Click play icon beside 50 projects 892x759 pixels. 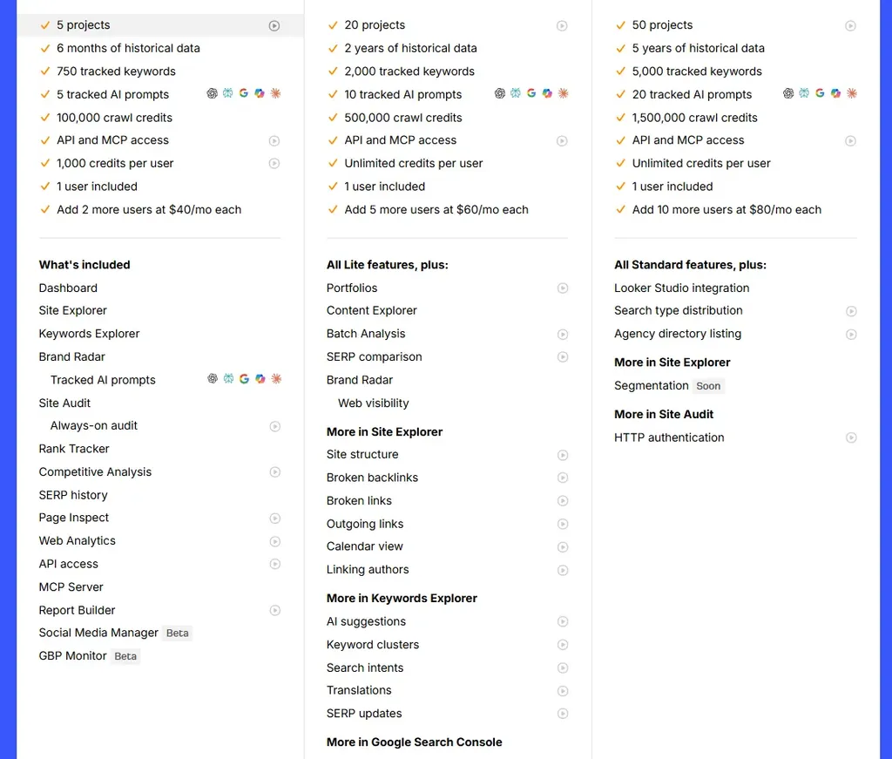tap(850, 25)
